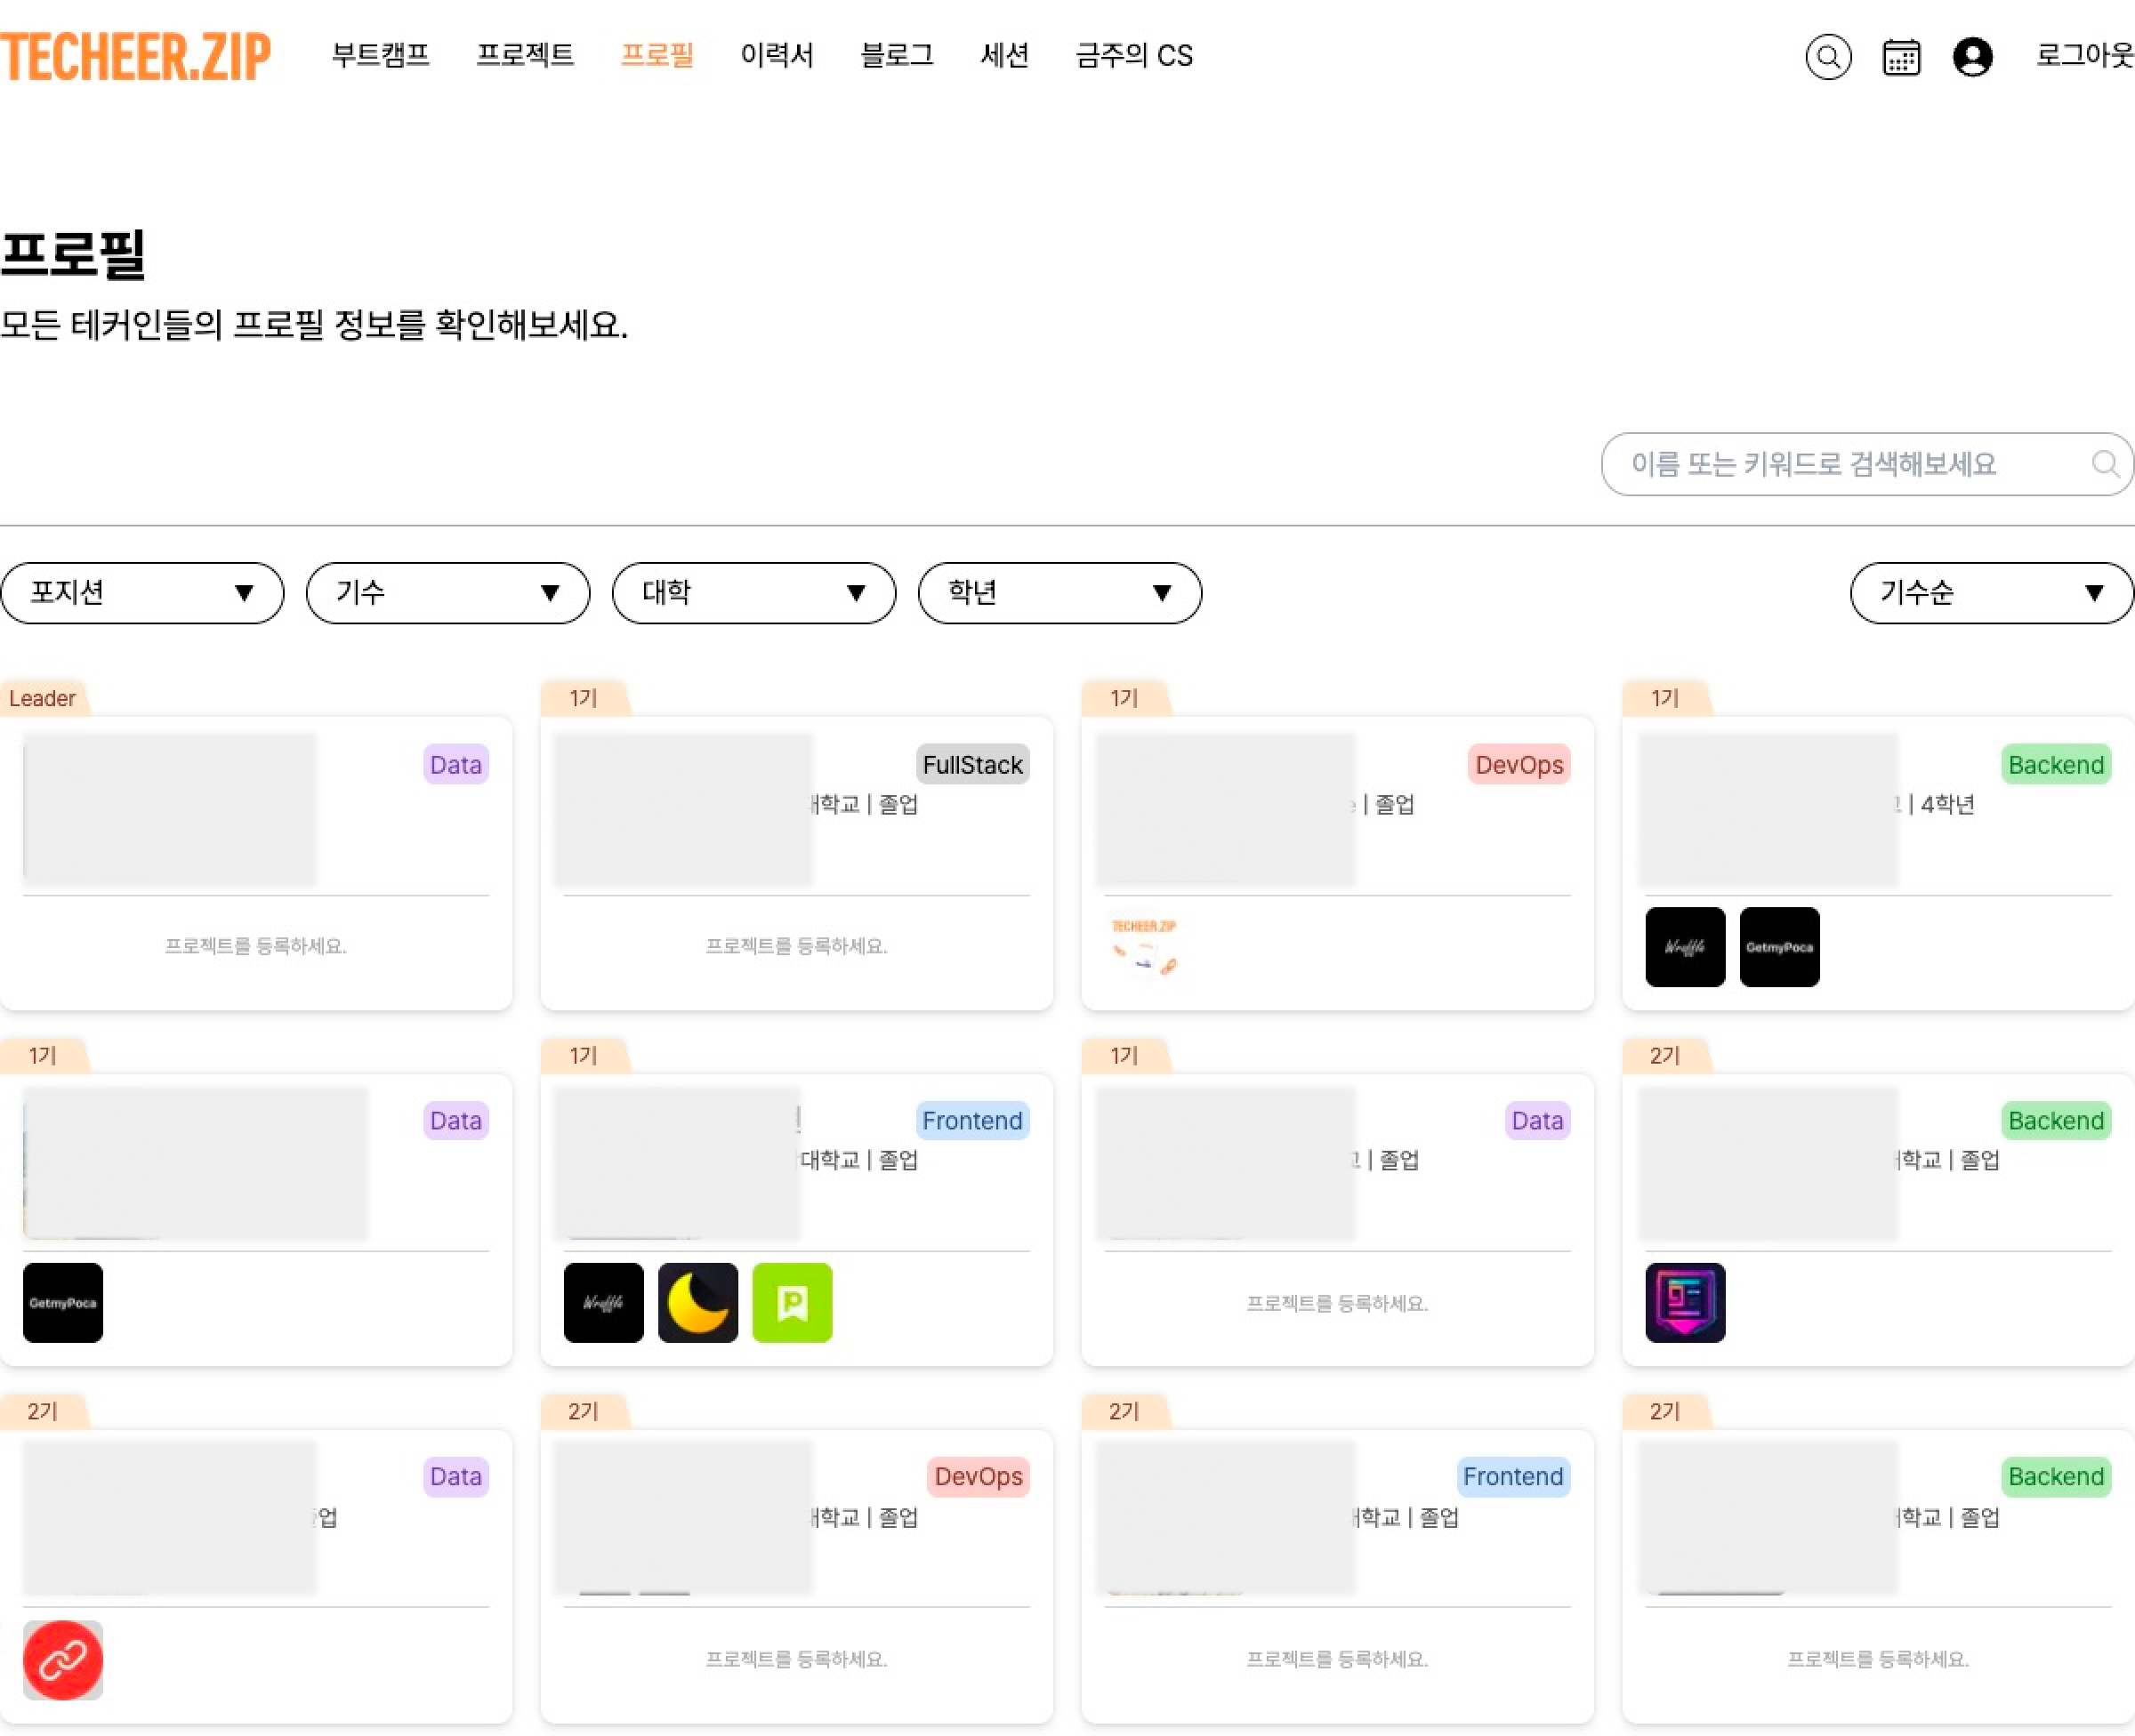The width and height of the screenshot is (2135, 1736).
Task: Open the 대학 filter dropdown
Action: coord(753,593)
